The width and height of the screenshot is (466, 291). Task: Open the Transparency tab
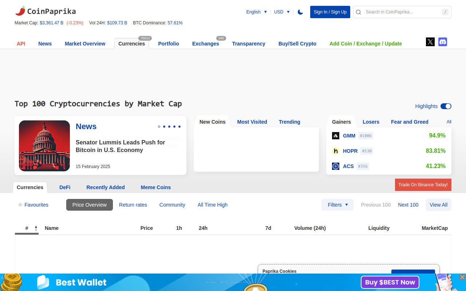pos(249,44)
